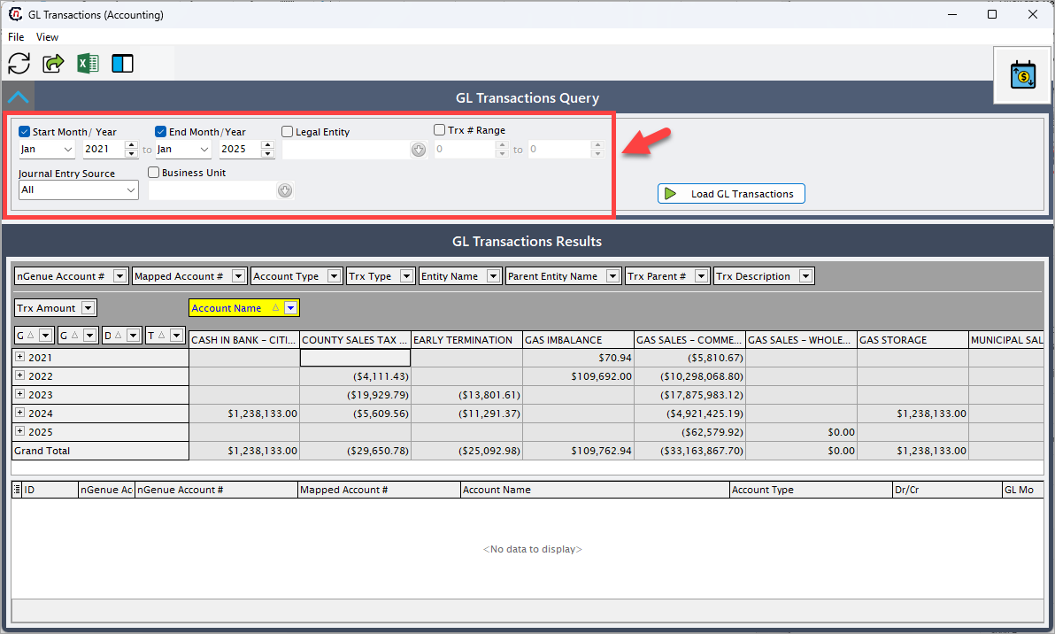The image size is (1055, 634).
Task: Enable the Legal Entity checkbox
Action: point(288,131)
